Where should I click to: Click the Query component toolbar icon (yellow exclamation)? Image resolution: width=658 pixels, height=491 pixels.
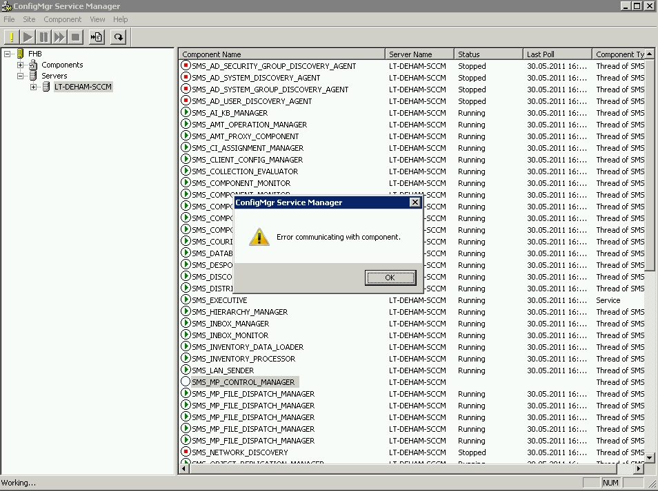[x=12, y=37]
